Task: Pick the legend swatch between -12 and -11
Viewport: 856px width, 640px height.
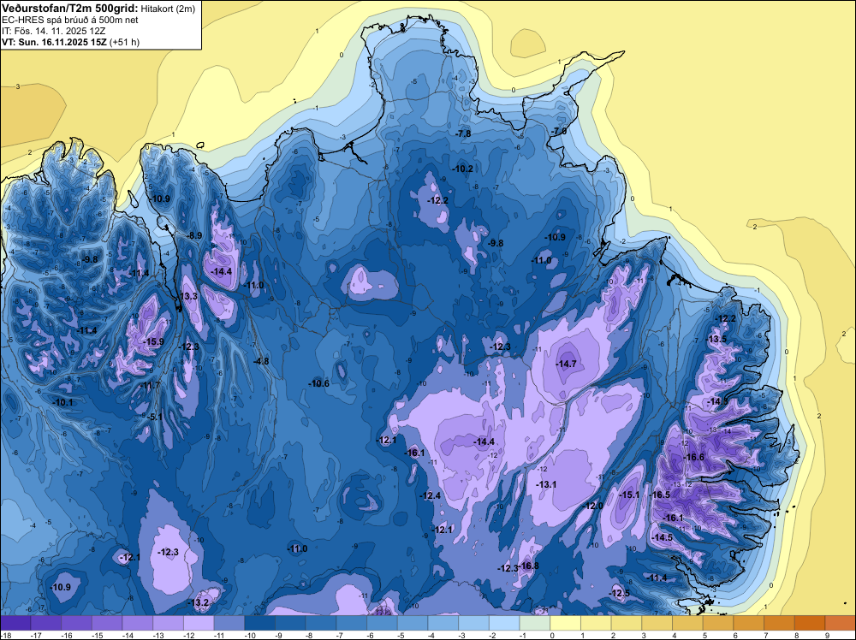Action: (199, 623)
